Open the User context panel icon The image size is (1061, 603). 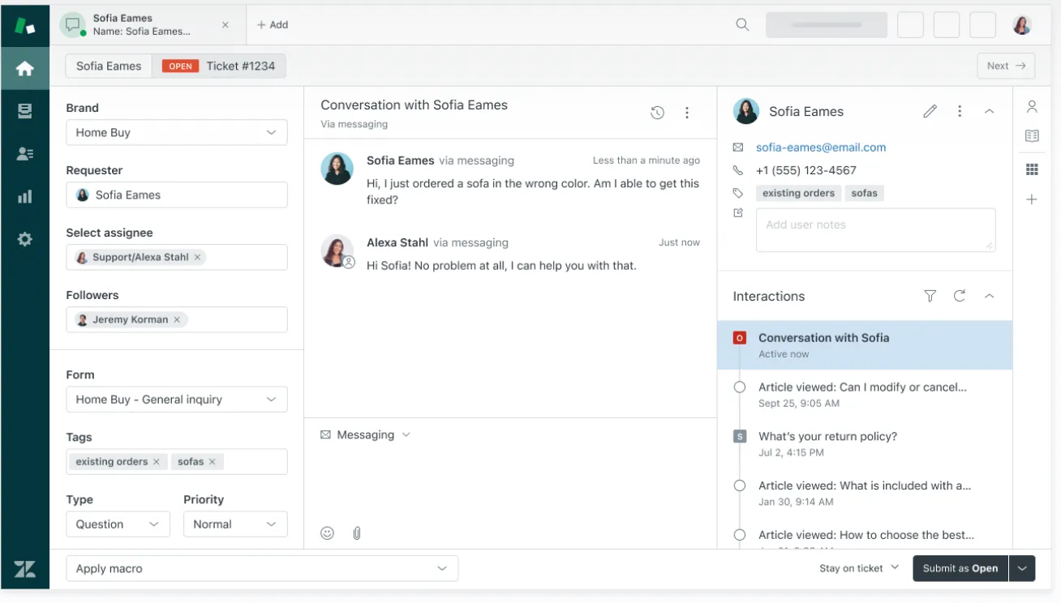coord(1032,106)
